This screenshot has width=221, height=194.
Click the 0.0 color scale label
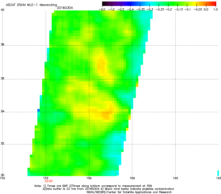coord(206,10)
